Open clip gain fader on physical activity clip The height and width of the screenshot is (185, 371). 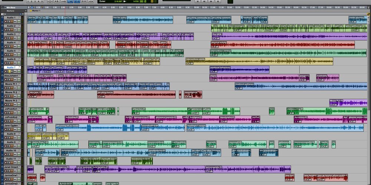pos(213,47)
